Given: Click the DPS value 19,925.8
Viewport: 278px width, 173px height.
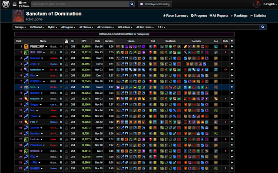Looking at the screenshot, I should [x=86, y=122].
